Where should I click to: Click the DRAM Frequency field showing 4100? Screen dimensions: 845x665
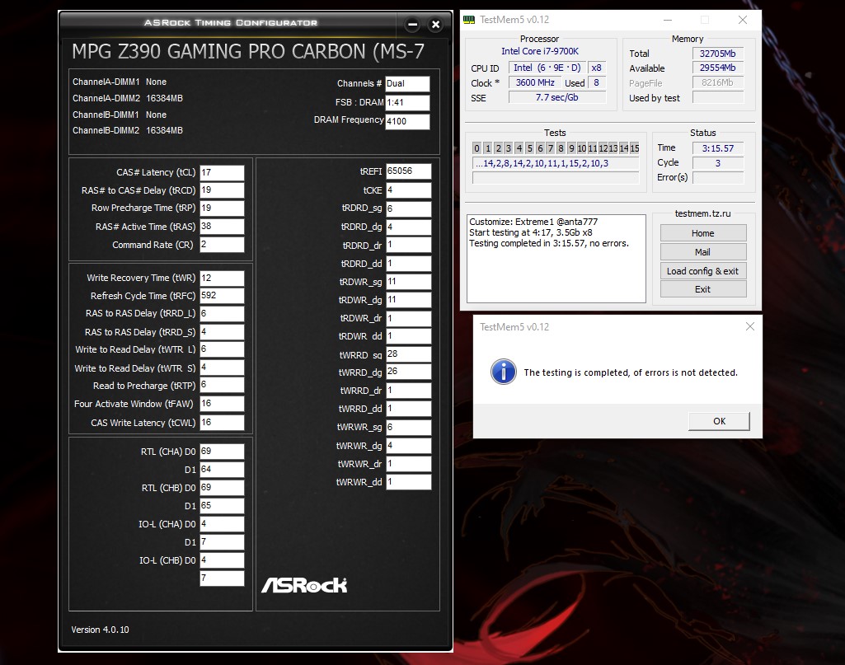(x=407, y=122)
